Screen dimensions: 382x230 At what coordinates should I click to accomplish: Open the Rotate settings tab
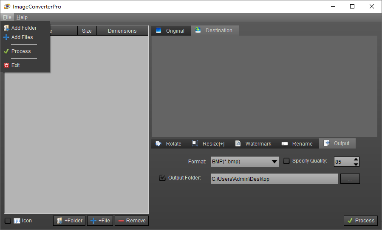click(x=169, y=143)
